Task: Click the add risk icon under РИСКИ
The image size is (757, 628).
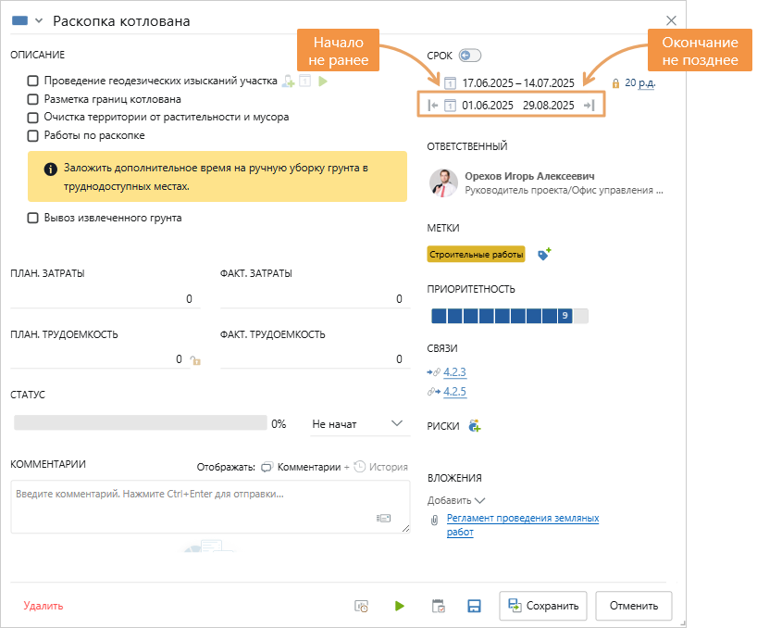Action: [475, 426]
